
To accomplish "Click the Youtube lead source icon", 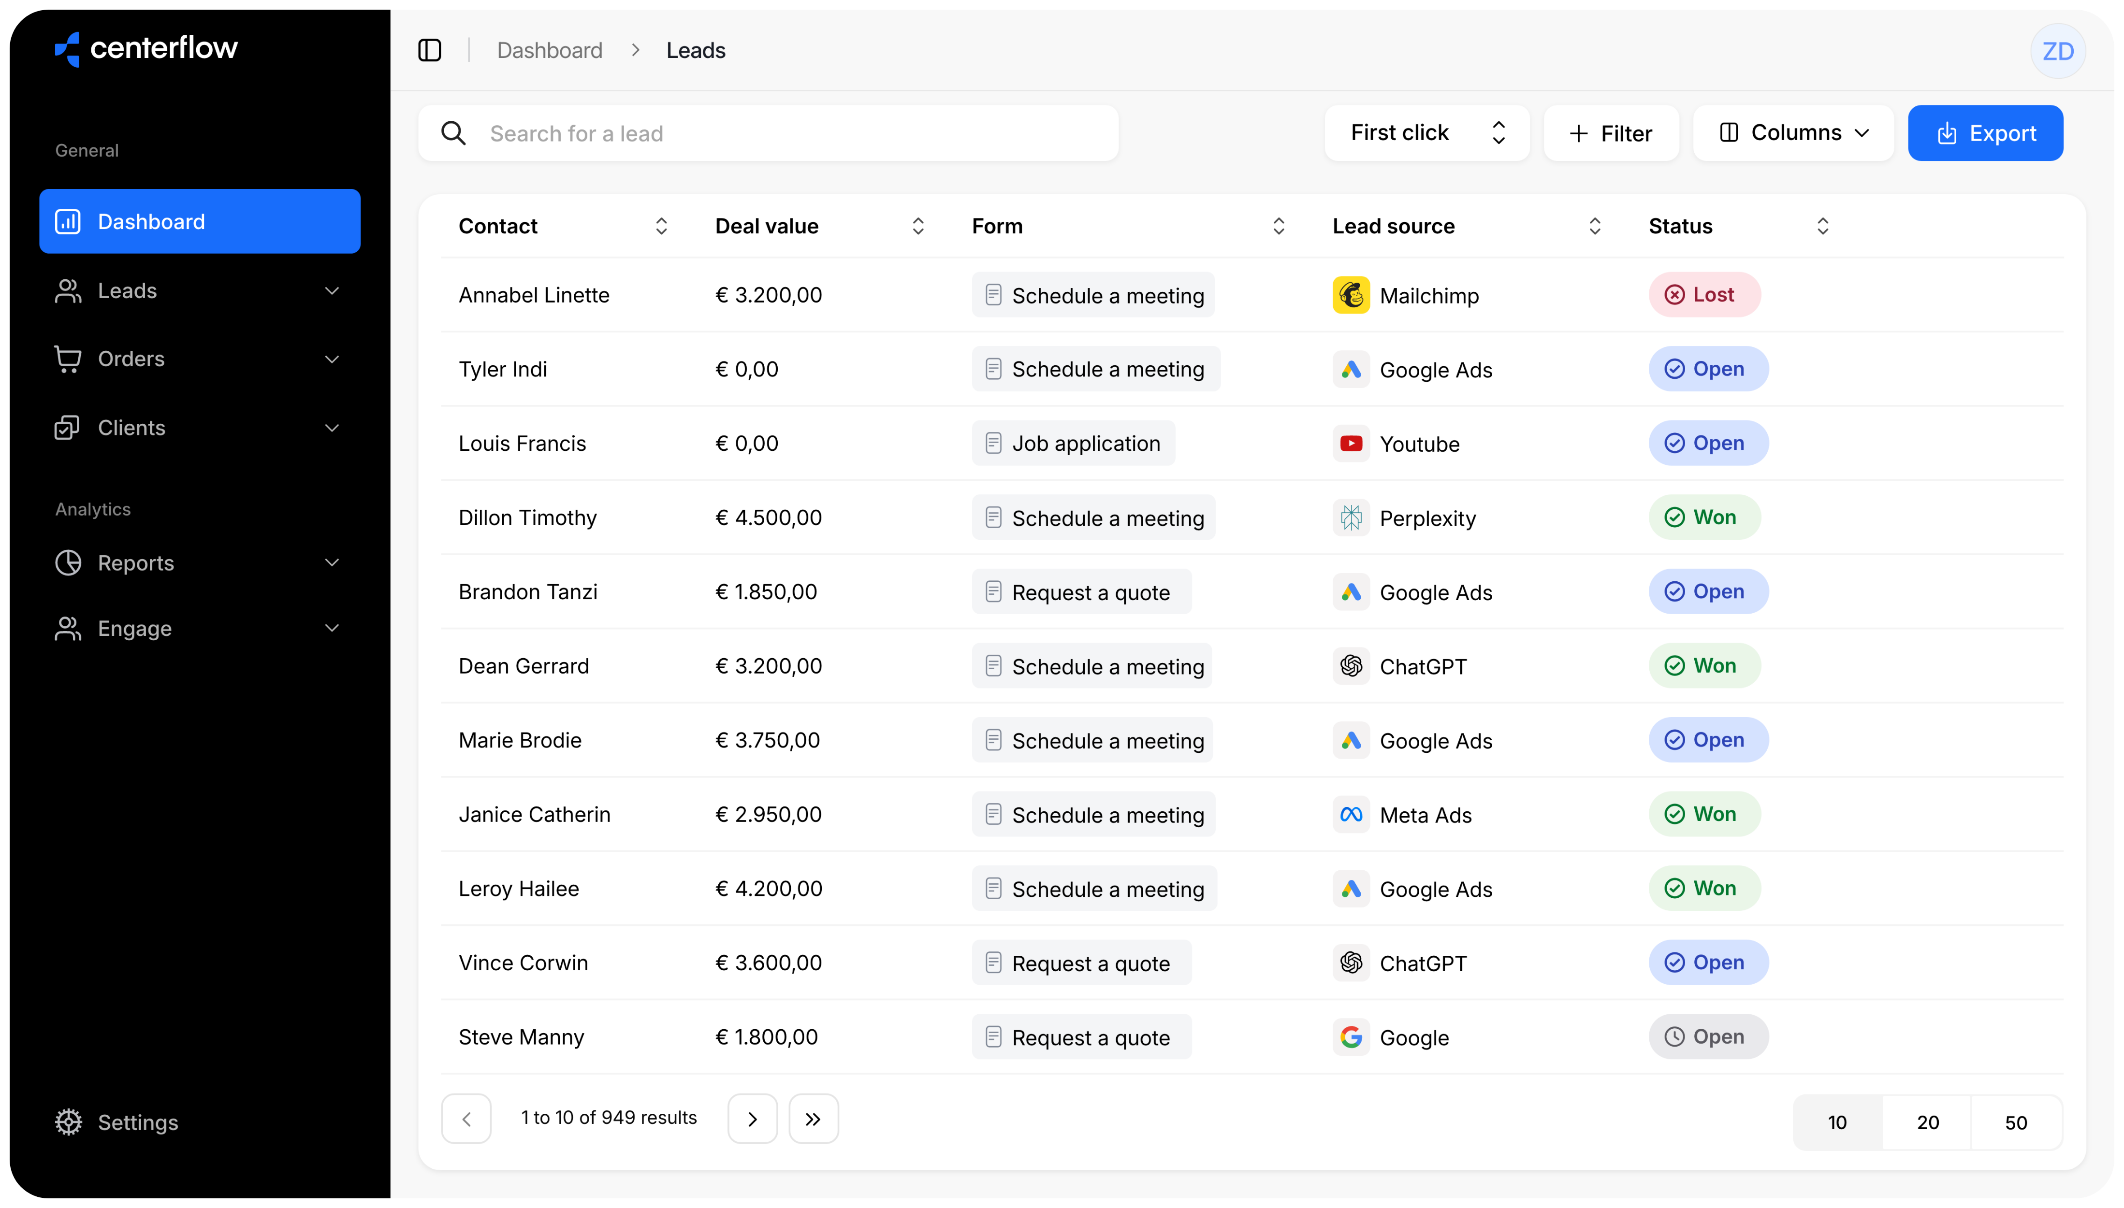I will (1351, 444).
